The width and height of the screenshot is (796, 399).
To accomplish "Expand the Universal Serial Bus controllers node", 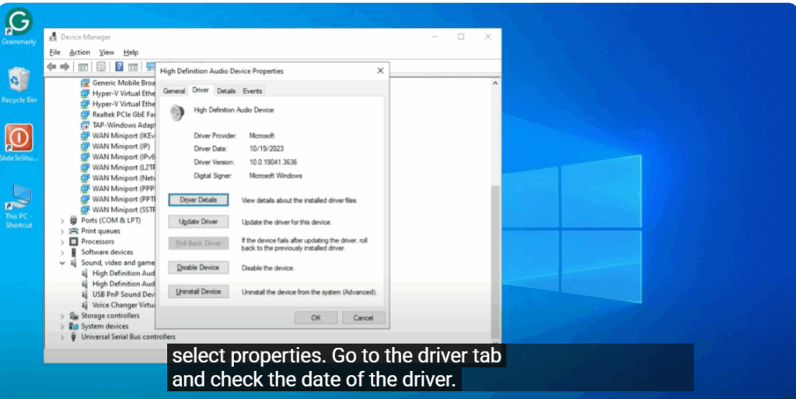I will [62, 337].
